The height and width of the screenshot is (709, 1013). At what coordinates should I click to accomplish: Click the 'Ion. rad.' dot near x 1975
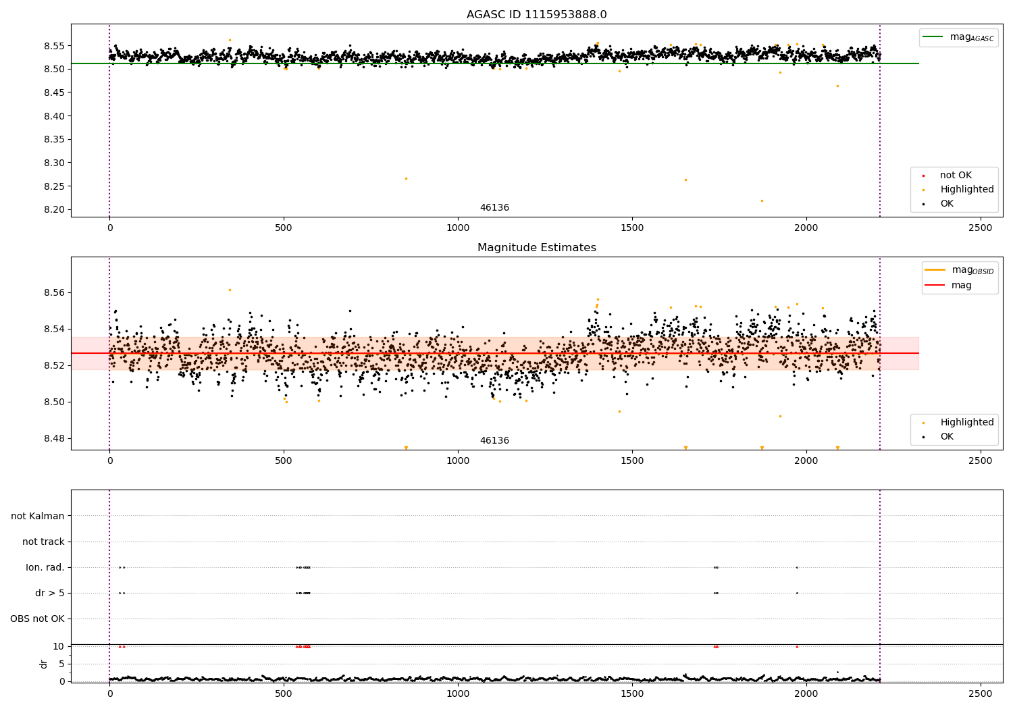coord(797,568)
